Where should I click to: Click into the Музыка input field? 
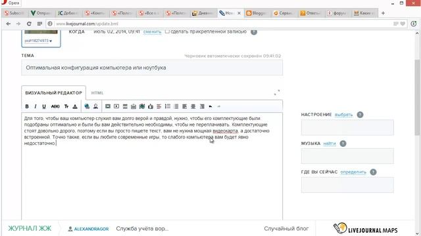click(347, 156)
